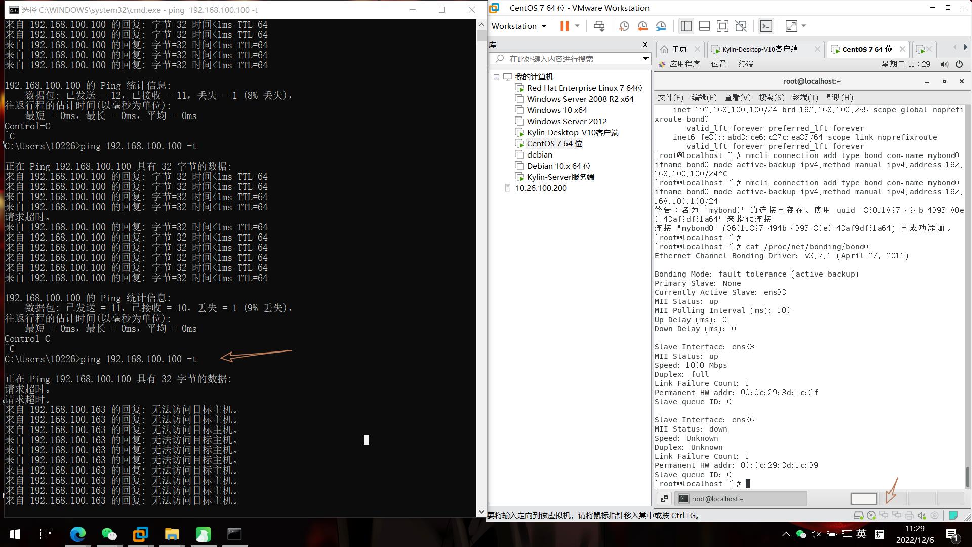This screenshot has height=547, width=972.
Task: Close the CentOS 7 64 位 tab
Action: point(902,49)
